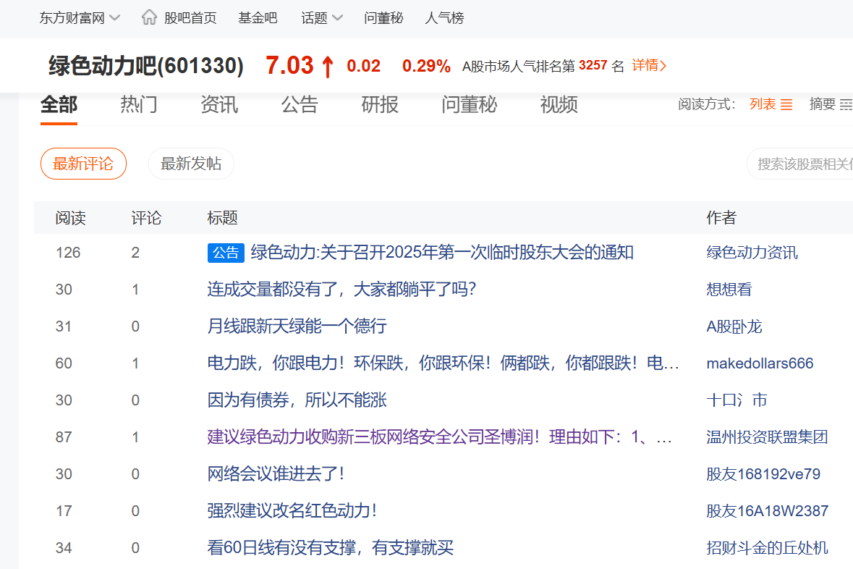Click comment count 2 of announcement row
The width and height of the screenshot is (853, 569).
point(135,253)
